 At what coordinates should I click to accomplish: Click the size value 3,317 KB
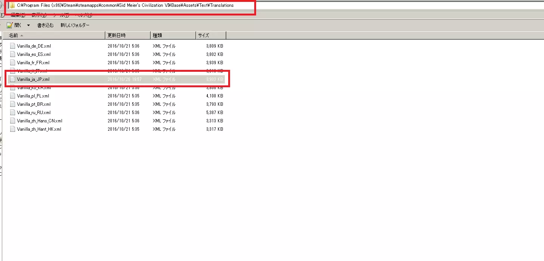click(215, 129)
